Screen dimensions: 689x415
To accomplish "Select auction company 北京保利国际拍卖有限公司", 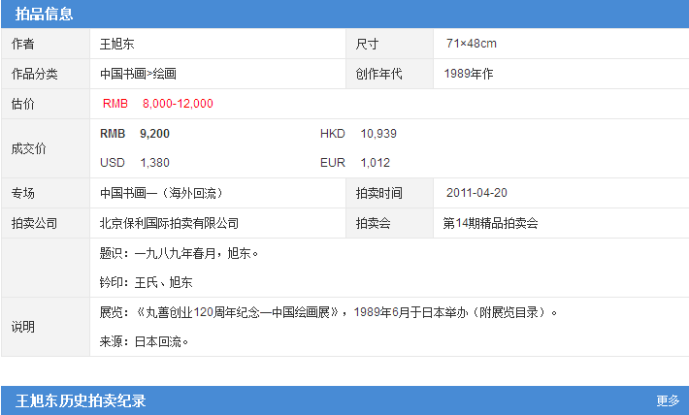I will pyautogui.click(x=169, y=223).
